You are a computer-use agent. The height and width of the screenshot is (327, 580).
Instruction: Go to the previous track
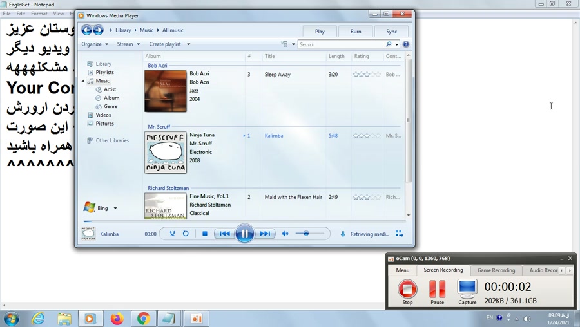pos(224,234)
